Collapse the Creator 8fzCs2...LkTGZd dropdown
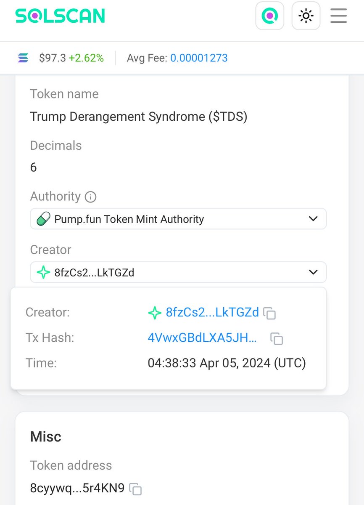The height and width of the screenshot is (505, 364). coord(178,272)
